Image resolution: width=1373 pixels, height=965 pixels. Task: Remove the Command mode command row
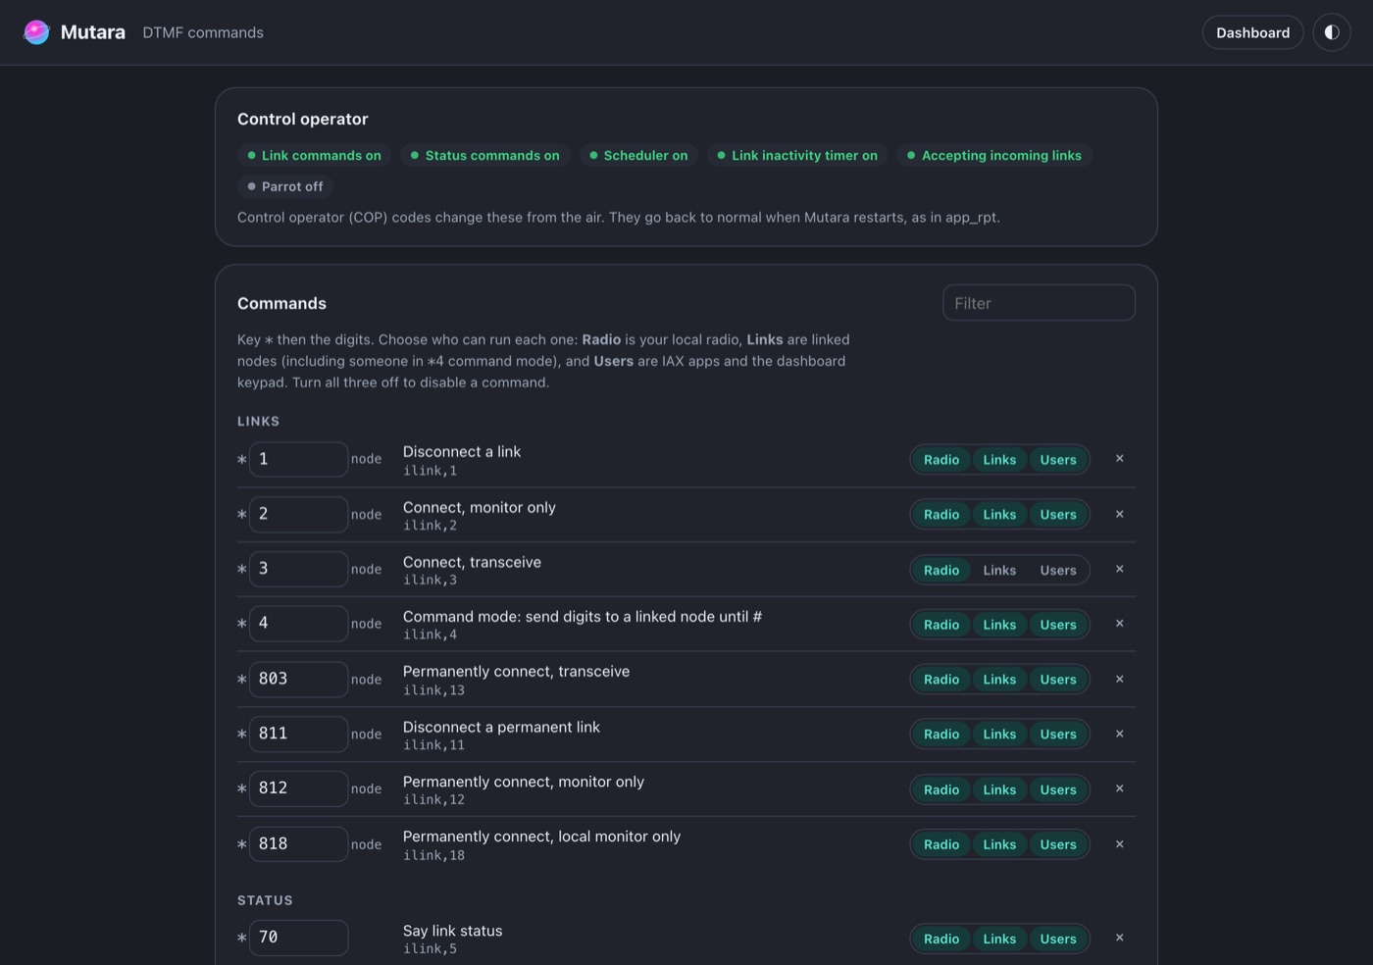click(x=1119, y=624)
